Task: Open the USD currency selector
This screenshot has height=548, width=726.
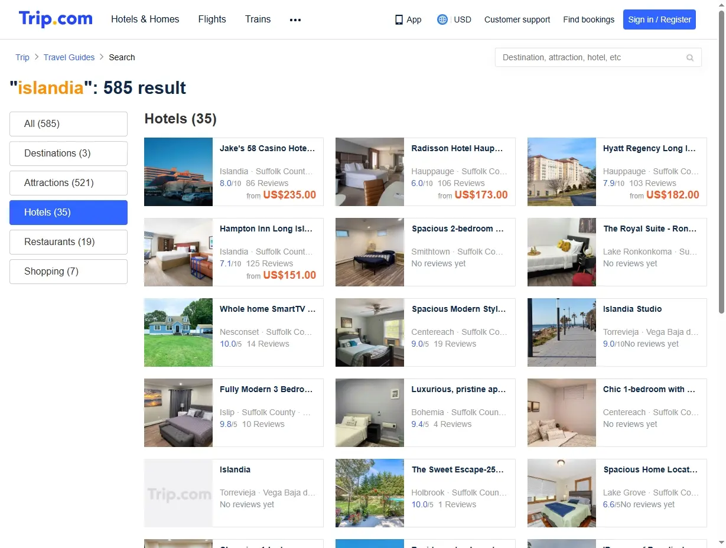Action: click(463, 19)
